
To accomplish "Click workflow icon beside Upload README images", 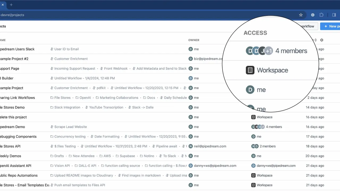I will click(x=52, y=175).
